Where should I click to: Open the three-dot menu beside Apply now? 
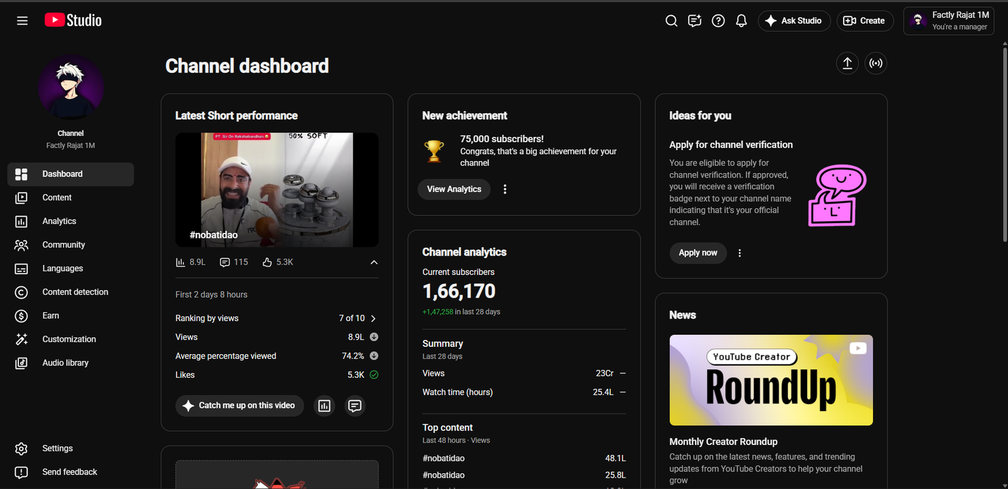(x=740, y=253)
